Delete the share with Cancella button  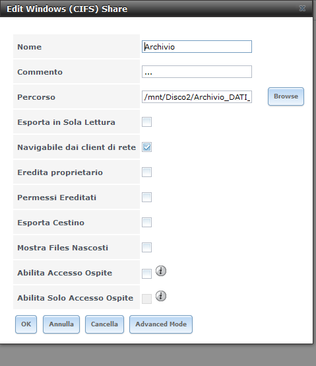point(104,324)
